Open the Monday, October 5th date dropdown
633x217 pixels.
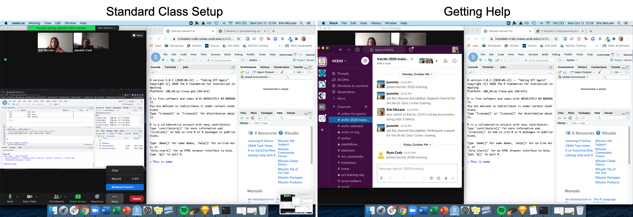coord(417,74)
